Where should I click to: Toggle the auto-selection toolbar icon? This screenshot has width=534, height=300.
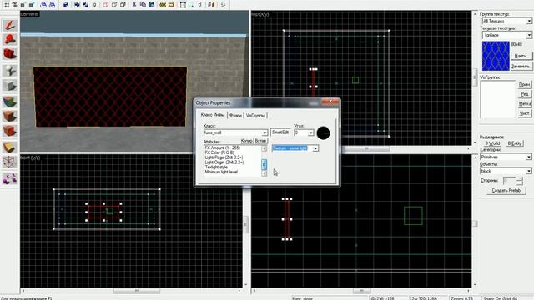(x=191, y=5)
